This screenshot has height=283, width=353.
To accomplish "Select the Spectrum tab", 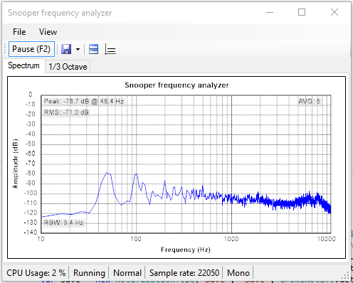I will (23, 65).
